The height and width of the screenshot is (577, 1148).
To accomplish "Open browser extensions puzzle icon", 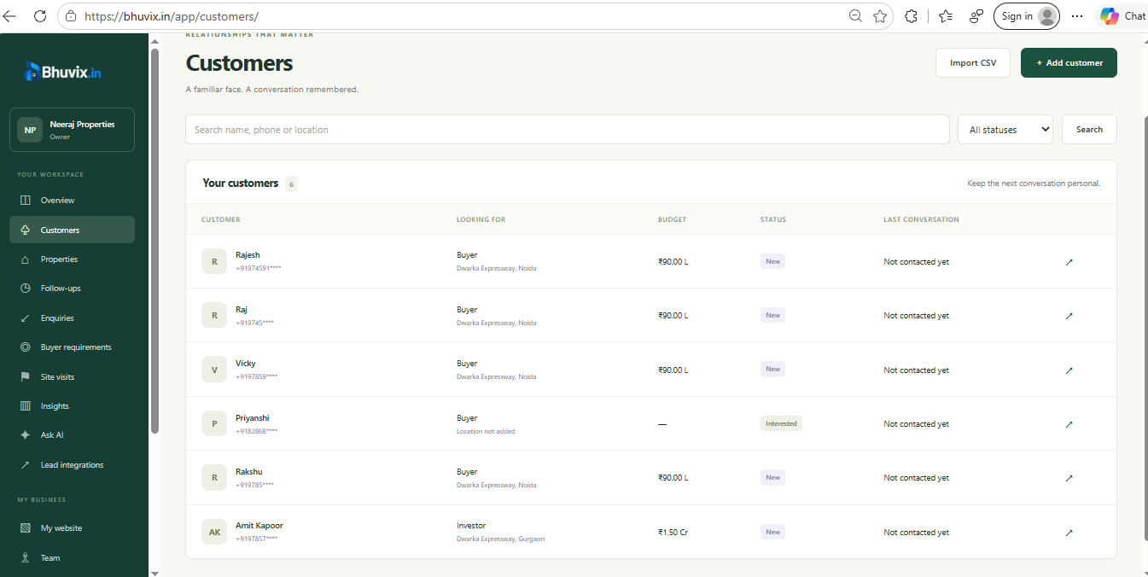I will (911, 16).
